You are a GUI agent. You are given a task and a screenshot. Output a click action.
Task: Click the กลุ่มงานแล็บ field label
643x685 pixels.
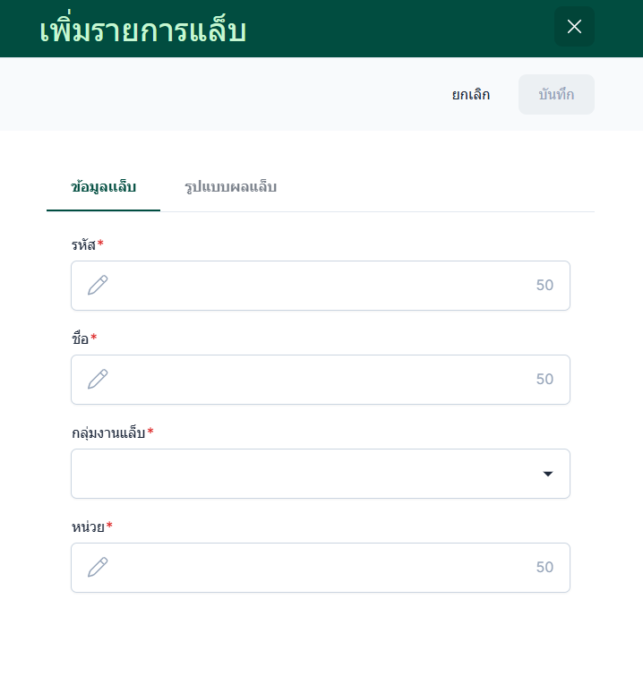(x=108, y=432)
